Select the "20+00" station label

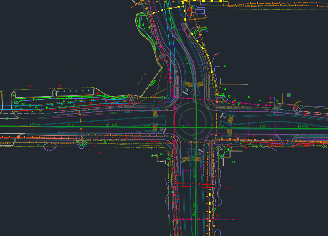pos(304,127)
